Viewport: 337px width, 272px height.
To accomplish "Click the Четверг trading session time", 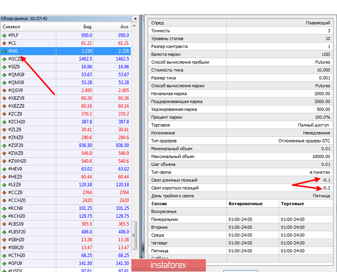I will [x=292, y=243].
